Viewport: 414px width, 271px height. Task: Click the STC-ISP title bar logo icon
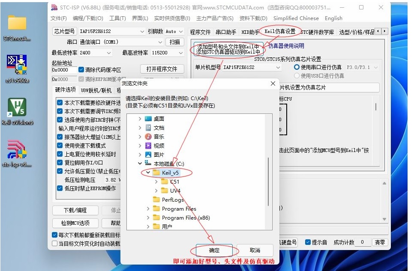click(54, 7)
